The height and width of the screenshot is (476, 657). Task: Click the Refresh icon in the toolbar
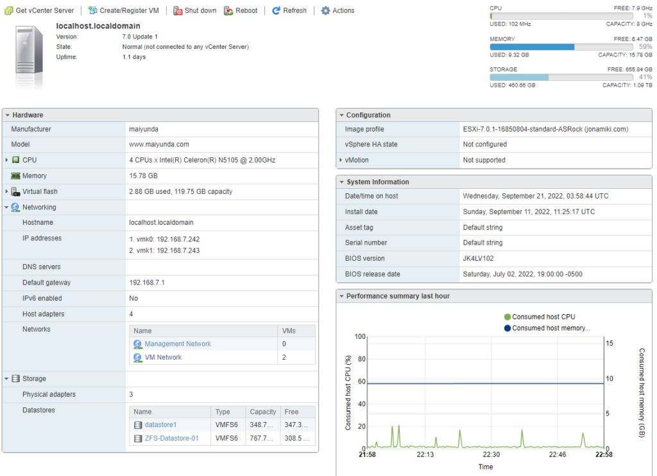[275, 10]
